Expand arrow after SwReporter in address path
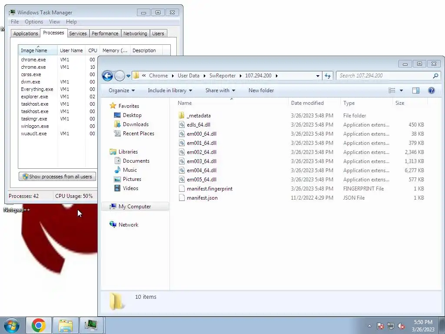Image resolution: width=445 pixels, height=334 pixels. coord(241,76)
